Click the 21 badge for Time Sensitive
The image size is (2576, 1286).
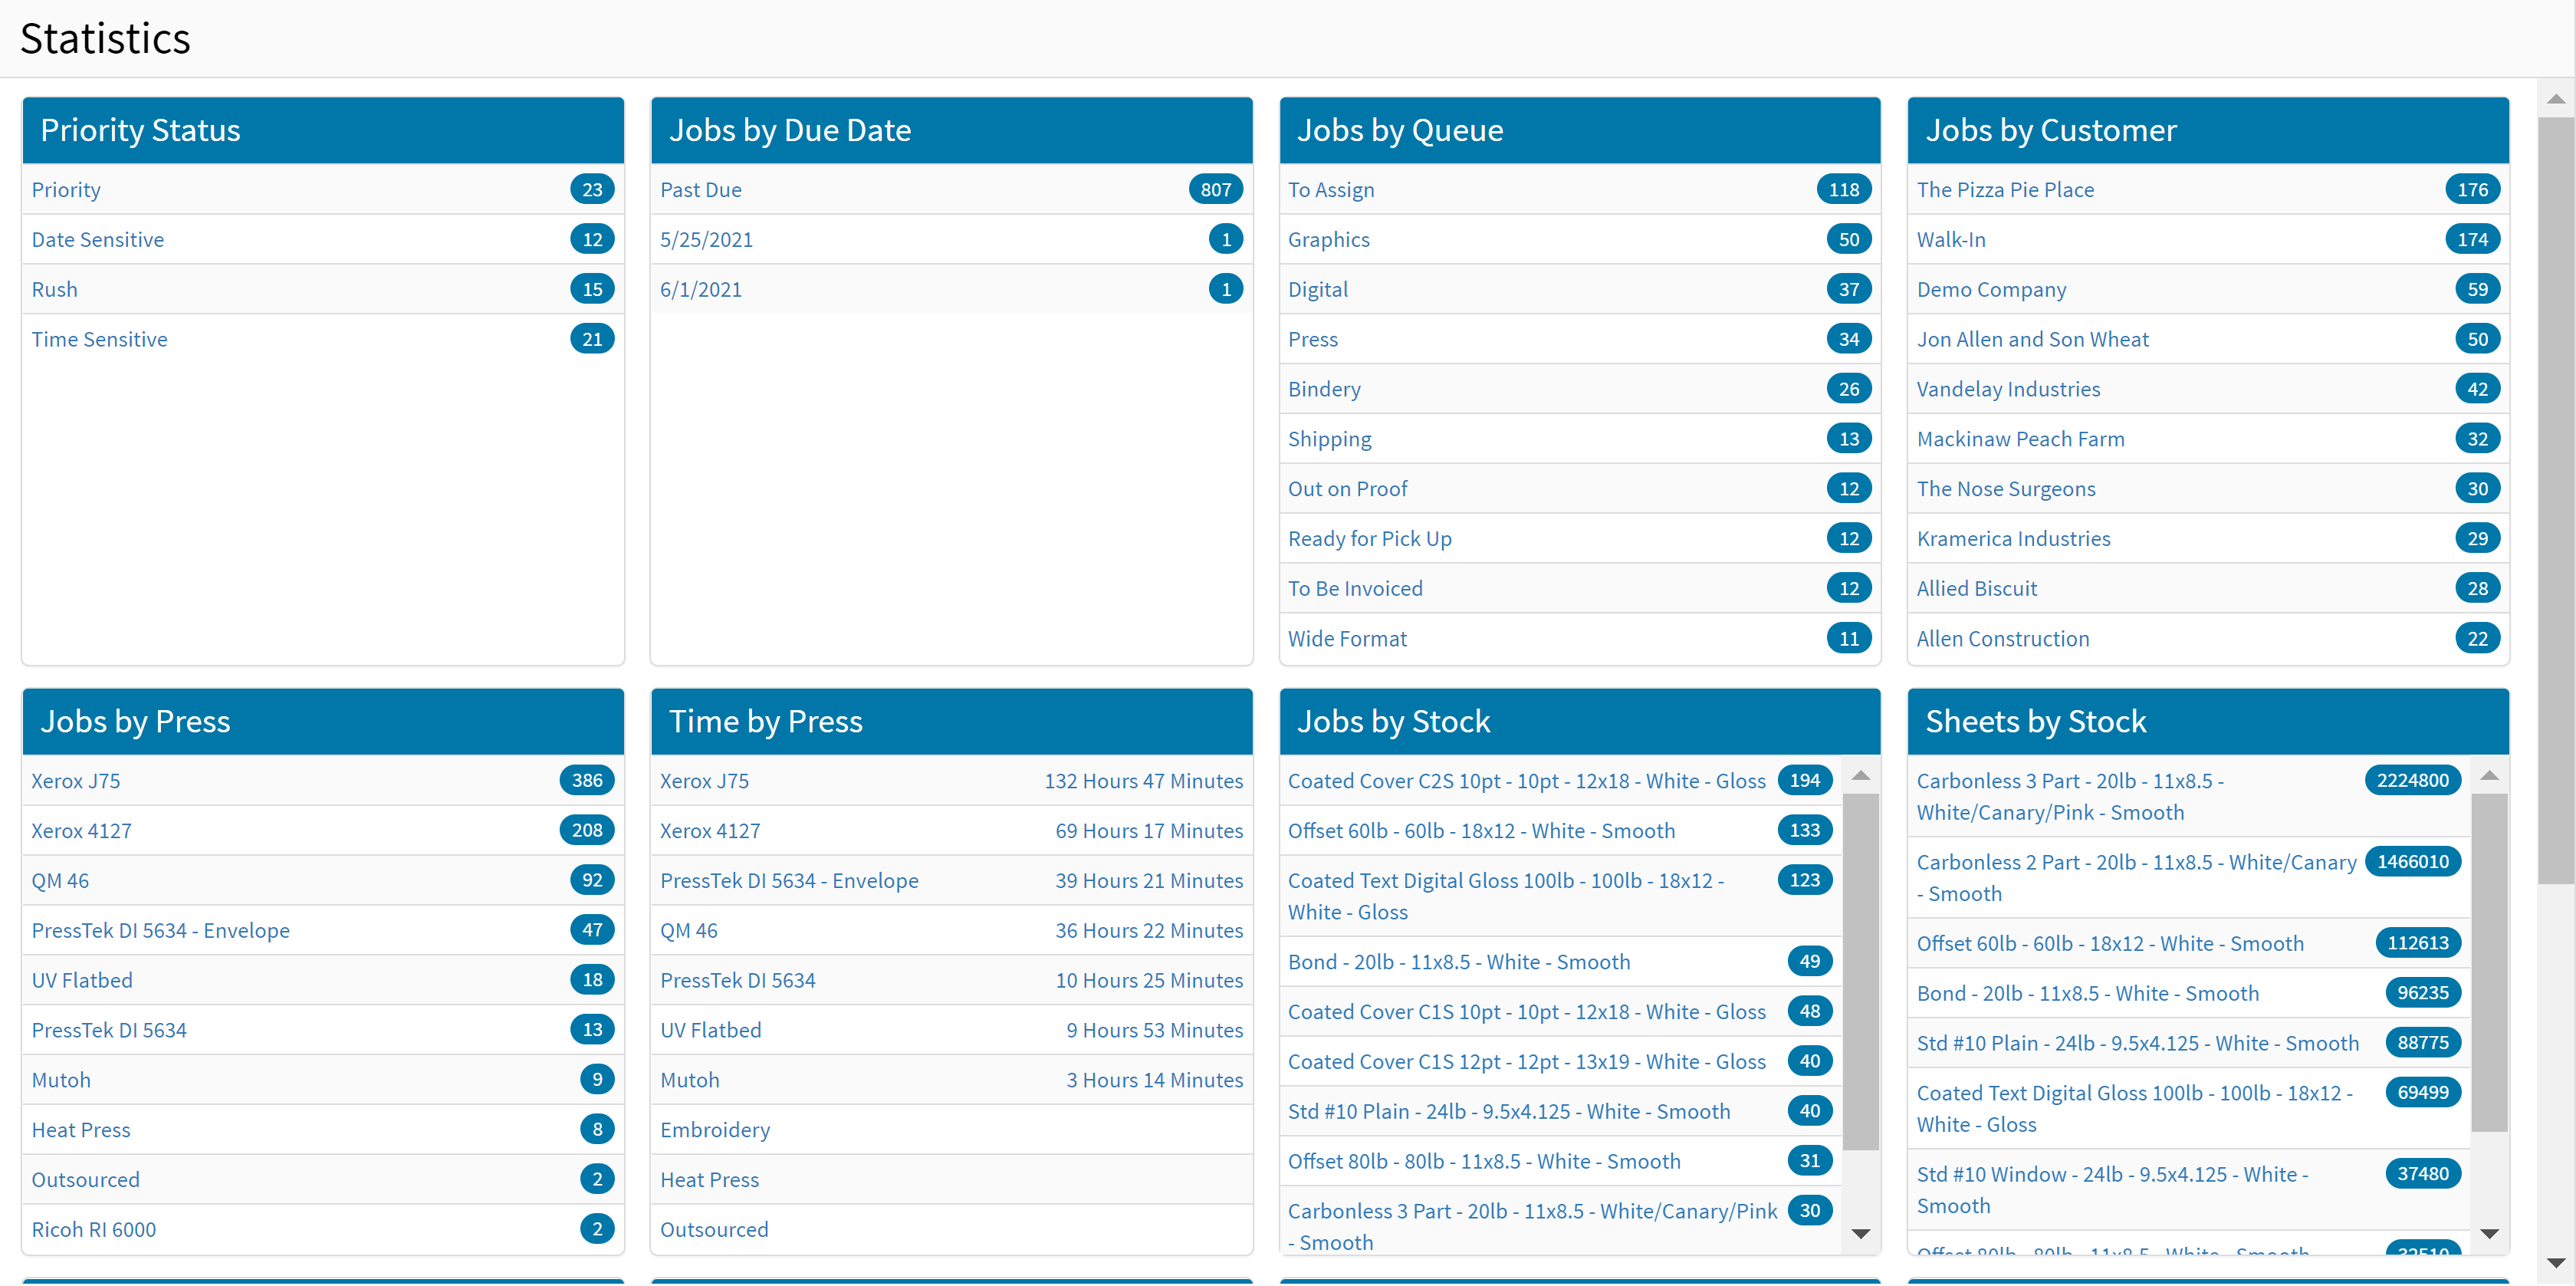(592, 340)
